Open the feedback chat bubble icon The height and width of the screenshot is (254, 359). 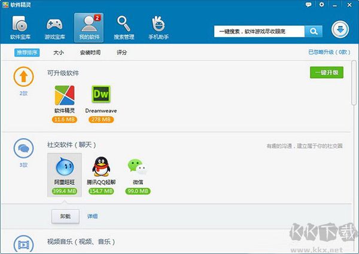[x=309, y=4]
